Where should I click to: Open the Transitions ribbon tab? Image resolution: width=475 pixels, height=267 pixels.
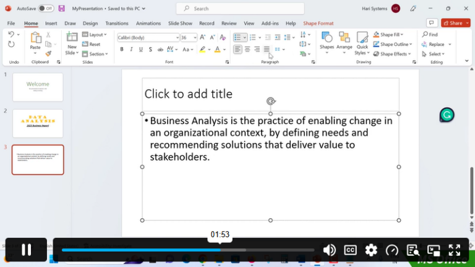pos(117,24)
